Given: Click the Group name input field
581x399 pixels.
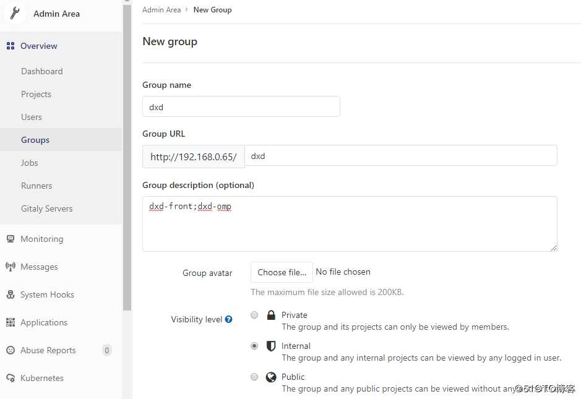Looking at the screenshot, I should [x=241, y=106].
